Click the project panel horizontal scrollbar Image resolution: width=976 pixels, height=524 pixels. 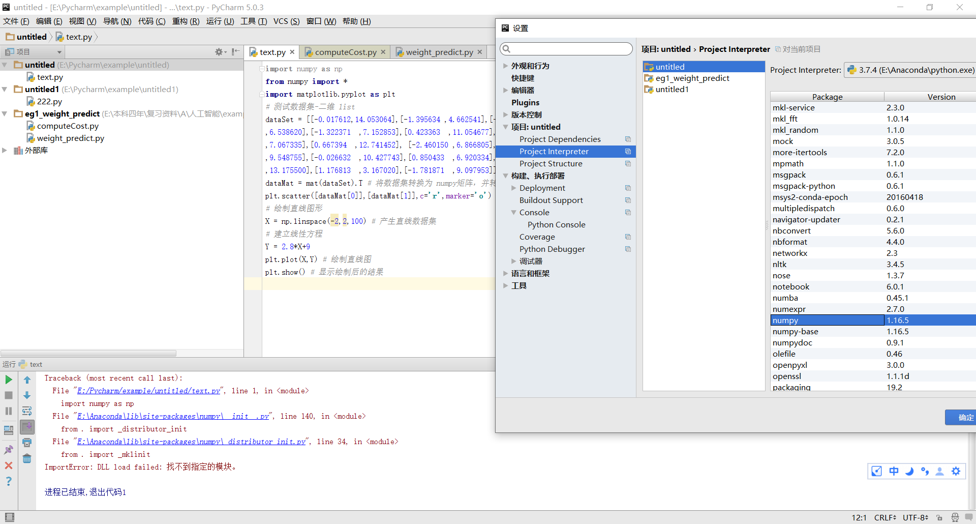88,353
